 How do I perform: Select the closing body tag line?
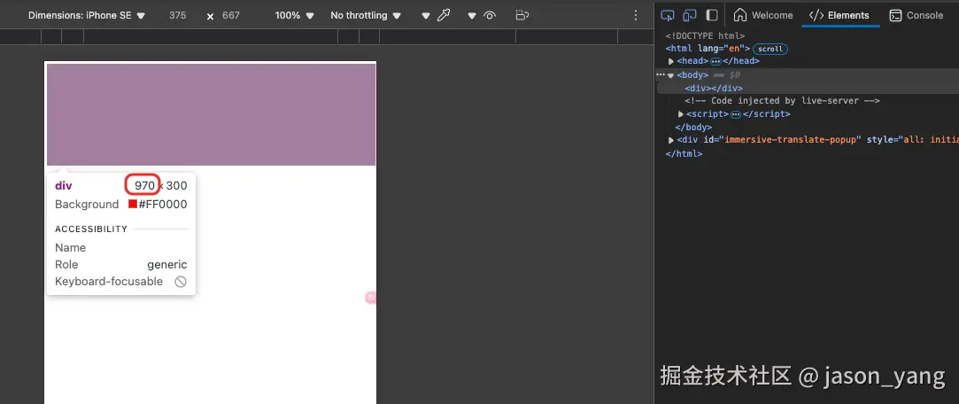(x=693, y=128)
